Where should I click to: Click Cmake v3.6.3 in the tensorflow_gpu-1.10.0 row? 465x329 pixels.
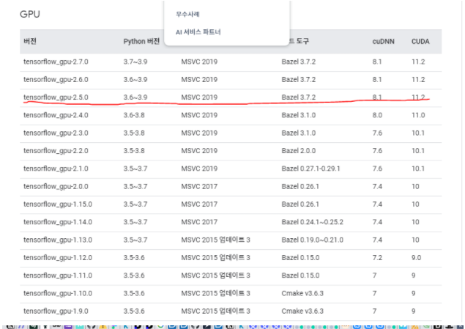point(302,293)
